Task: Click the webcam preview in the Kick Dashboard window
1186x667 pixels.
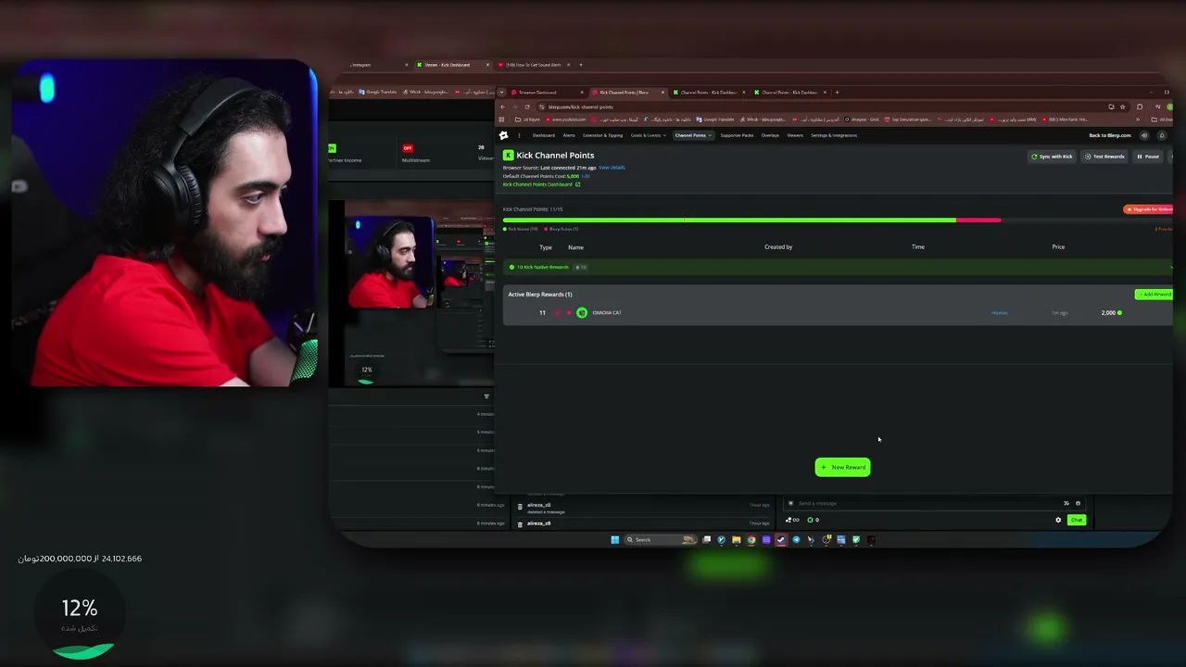Action: [x=390, y=262]
